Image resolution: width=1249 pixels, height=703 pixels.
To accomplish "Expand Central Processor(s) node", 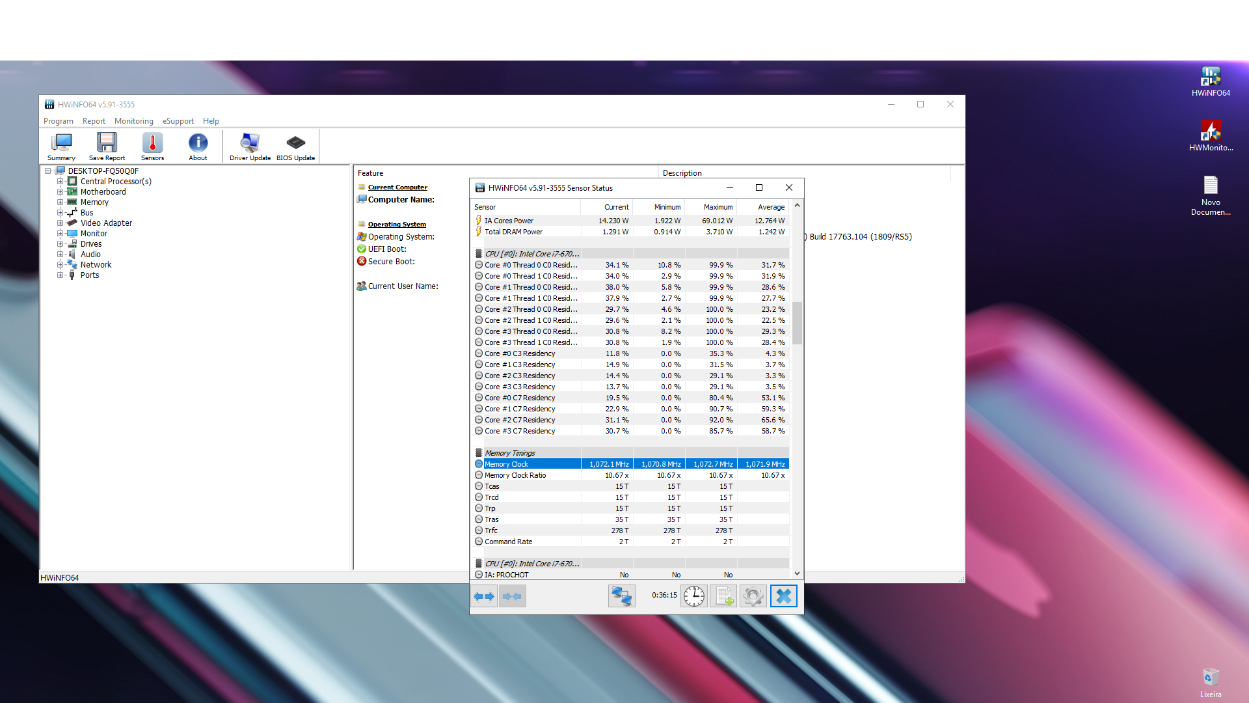I will coord(60,182).
